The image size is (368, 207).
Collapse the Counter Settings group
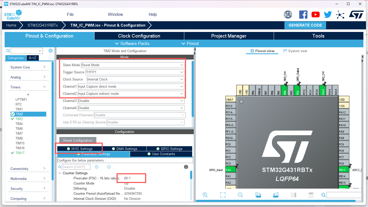coord(60,173)
